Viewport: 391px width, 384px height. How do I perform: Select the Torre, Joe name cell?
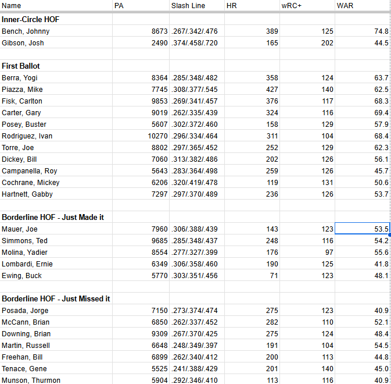tap(56, 148)
